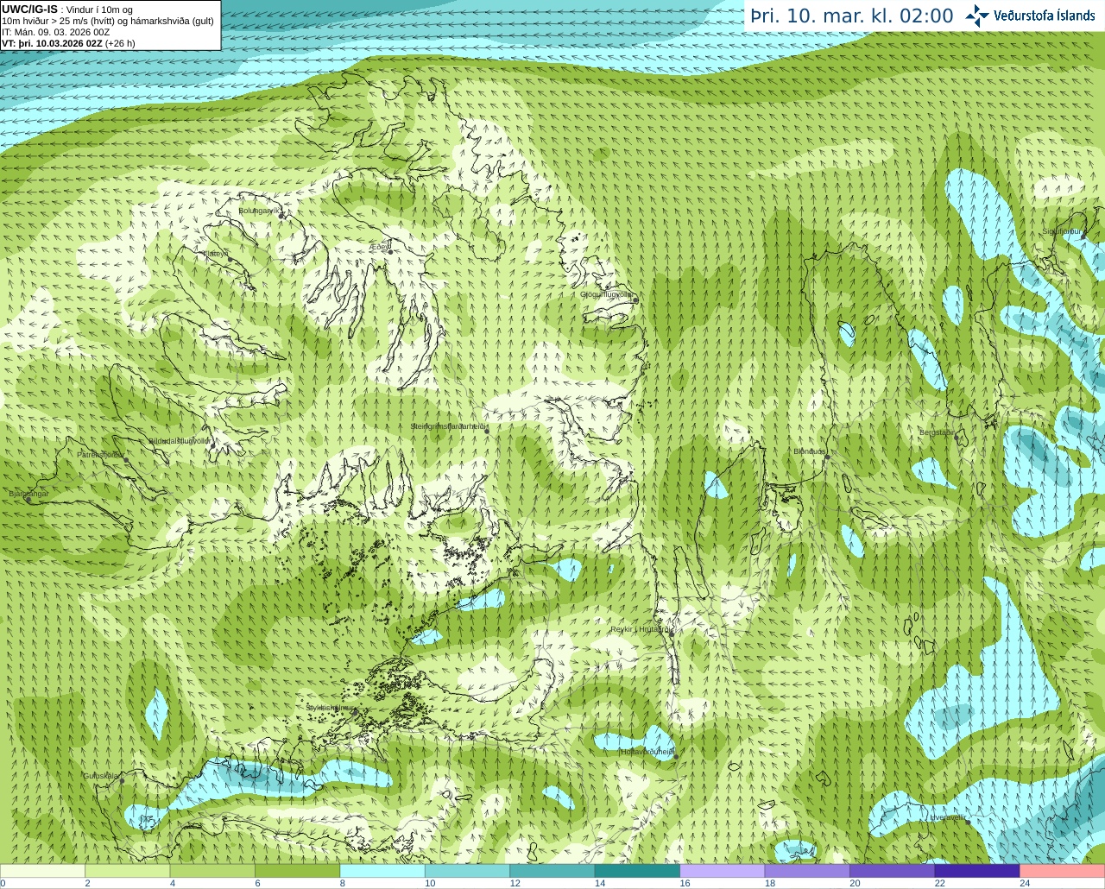Click the legend value 20

[855, 883]
